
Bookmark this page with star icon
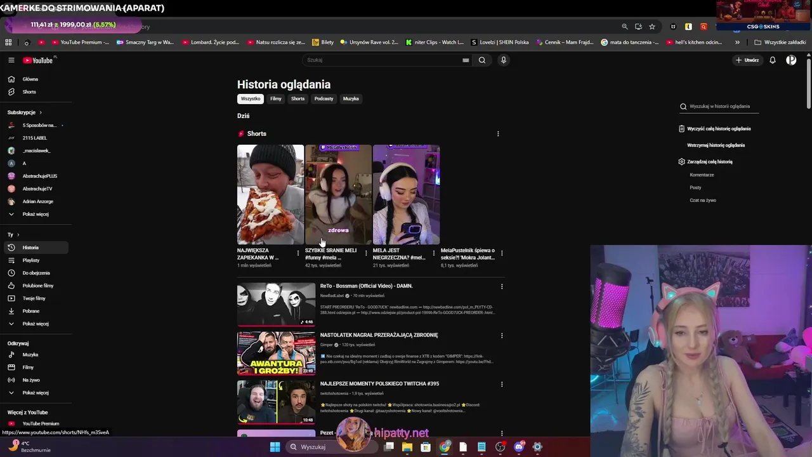(x=652, y=27)
